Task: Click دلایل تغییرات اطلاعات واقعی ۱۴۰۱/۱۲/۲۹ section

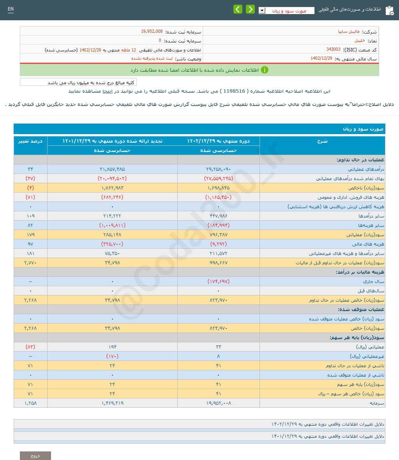Action: pos(199,436)
